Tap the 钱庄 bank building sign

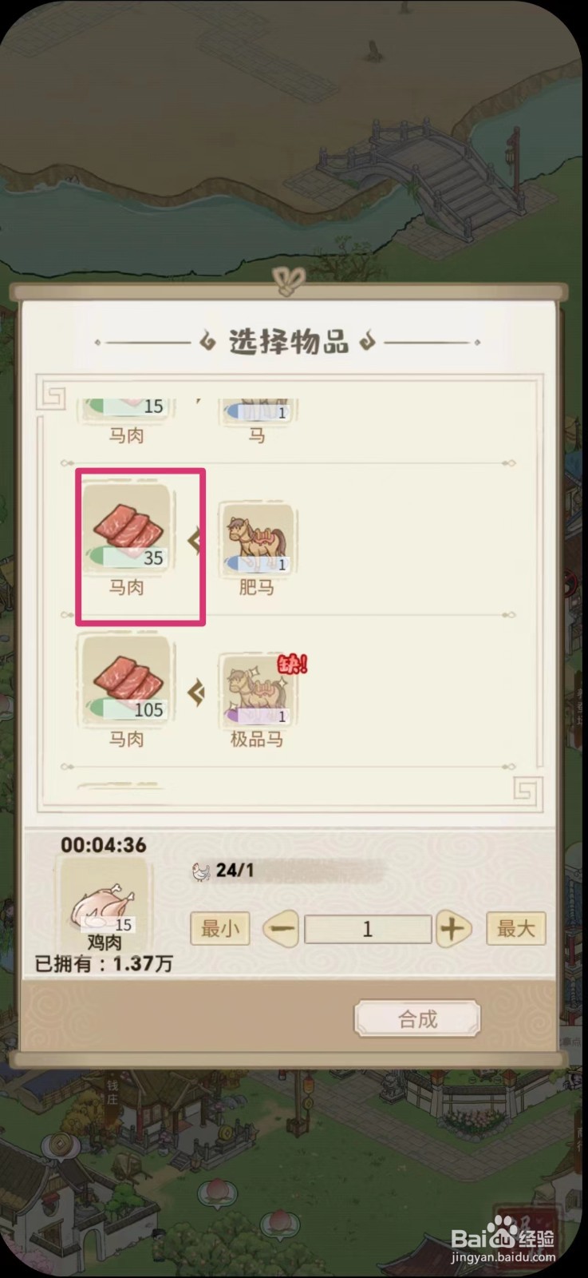(x=112, y=1092)
